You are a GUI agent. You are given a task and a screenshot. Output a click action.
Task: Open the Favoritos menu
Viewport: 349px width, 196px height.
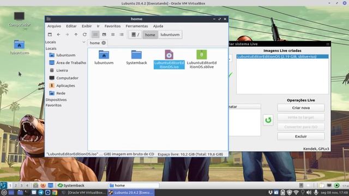coord(112,26)
